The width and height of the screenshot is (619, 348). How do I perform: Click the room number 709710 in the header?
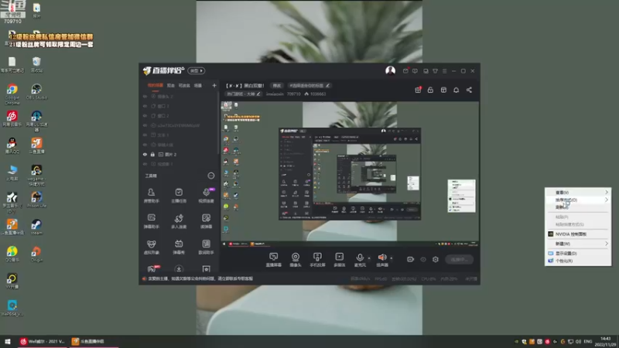pyautogui.click(x=294, y=94)
